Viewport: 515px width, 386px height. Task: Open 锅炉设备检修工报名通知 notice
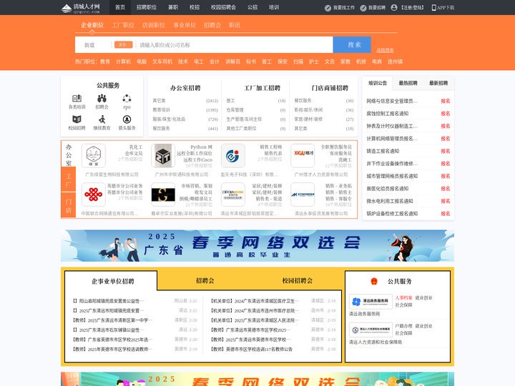click(392, 213)
